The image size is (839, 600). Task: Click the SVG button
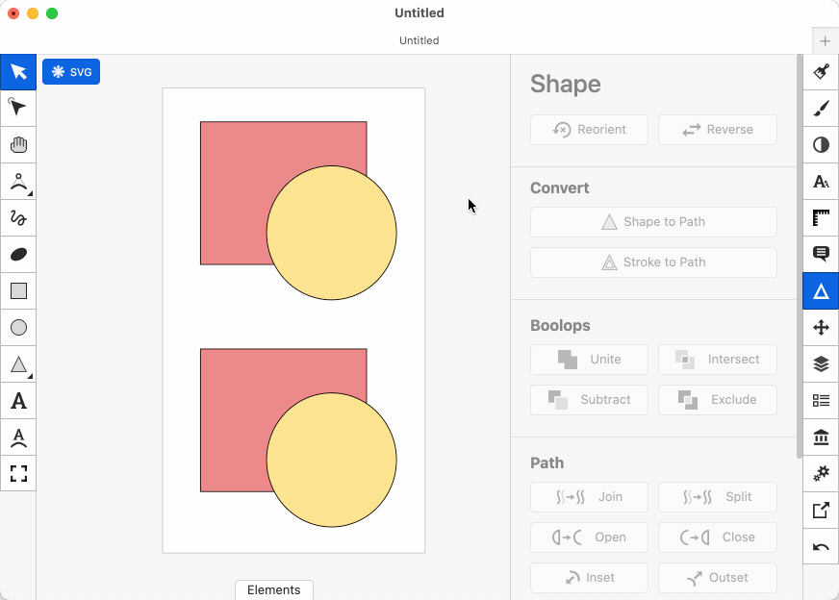click(x=71, y=72)
